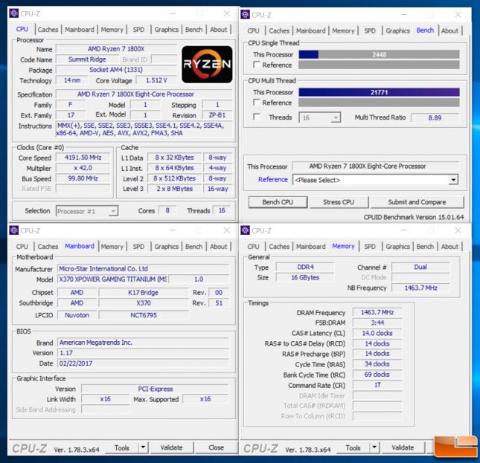The width and height of the screenshot is (480, 463).
Task: Click the Bus Speed value 99.80 MHz
Action: (83, 178)
